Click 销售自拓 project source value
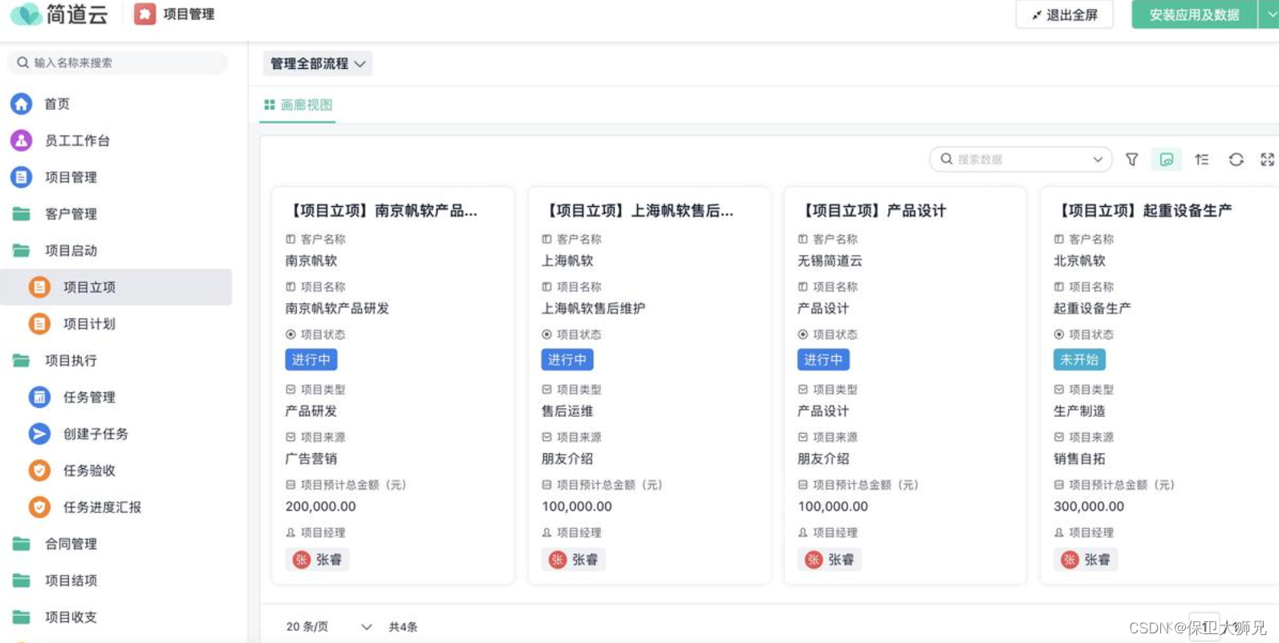Viewport: 1279px width, 643px height. [1079, 459]
